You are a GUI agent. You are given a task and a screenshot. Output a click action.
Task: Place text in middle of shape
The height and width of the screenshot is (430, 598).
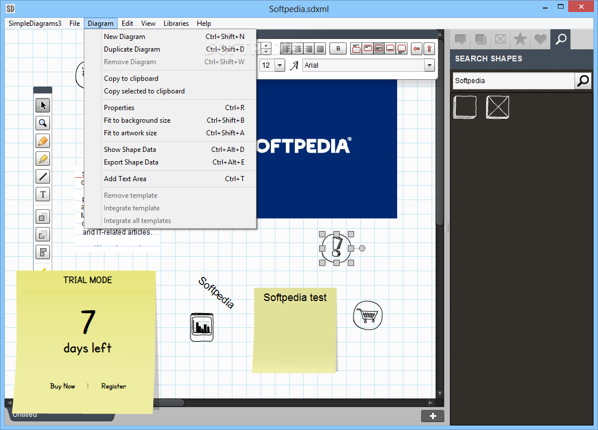point(379,49)
